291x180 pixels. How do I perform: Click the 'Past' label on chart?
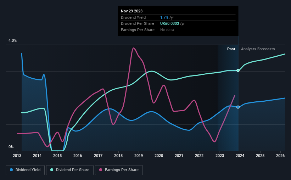point(231,49)
